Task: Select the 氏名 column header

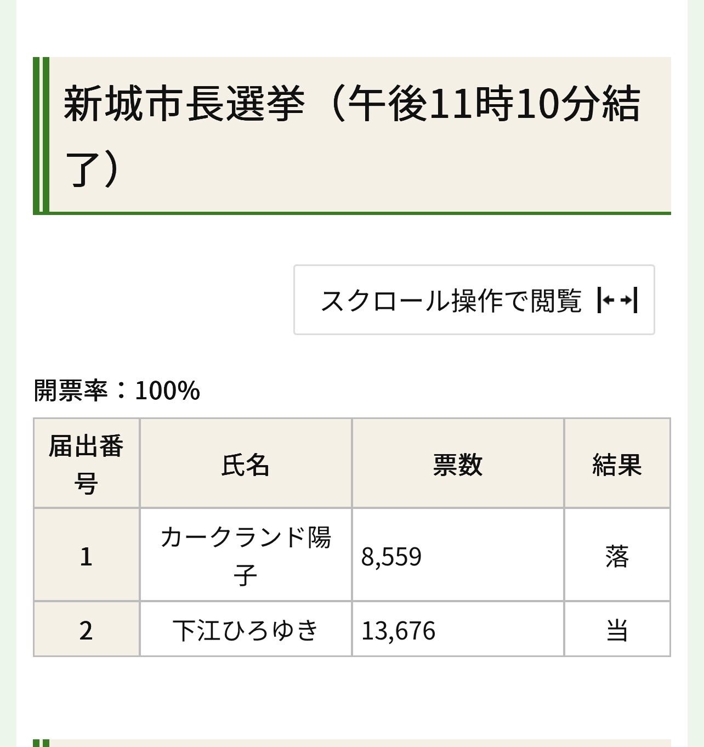Action: [246, 463]
